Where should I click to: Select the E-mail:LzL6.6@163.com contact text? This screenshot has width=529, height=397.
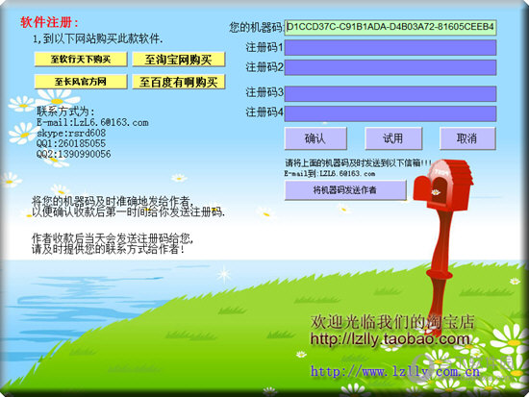tap(92, 122)
